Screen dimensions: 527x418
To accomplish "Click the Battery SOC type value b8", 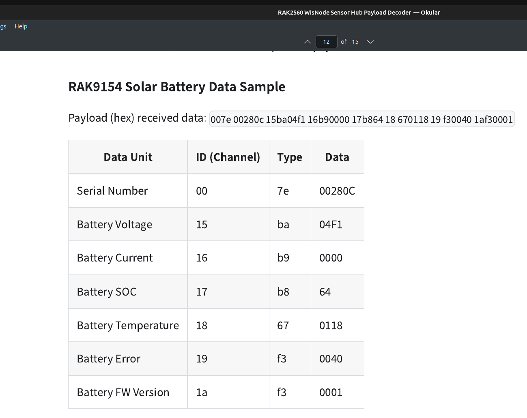I will point(283,292).
